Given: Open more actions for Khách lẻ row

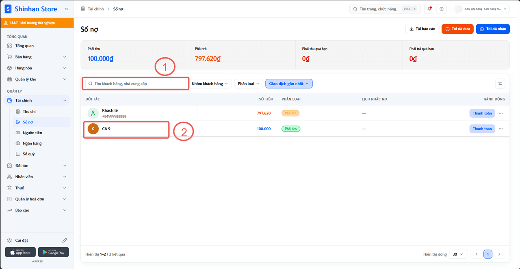Looking at the screenshot, I should [x=500, y=113].
